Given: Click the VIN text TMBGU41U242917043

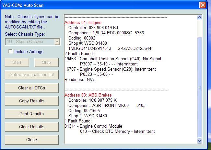Looking at the screenshot, I should pyautogui.click(x=90, y=48).
